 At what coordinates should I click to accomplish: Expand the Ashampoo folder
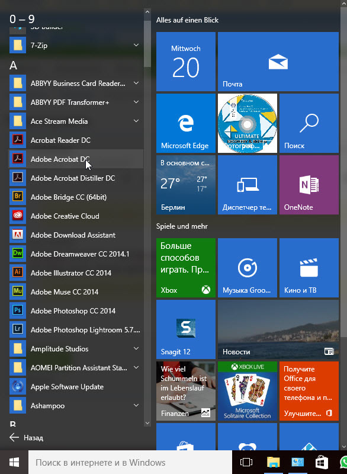click(136, 405)
